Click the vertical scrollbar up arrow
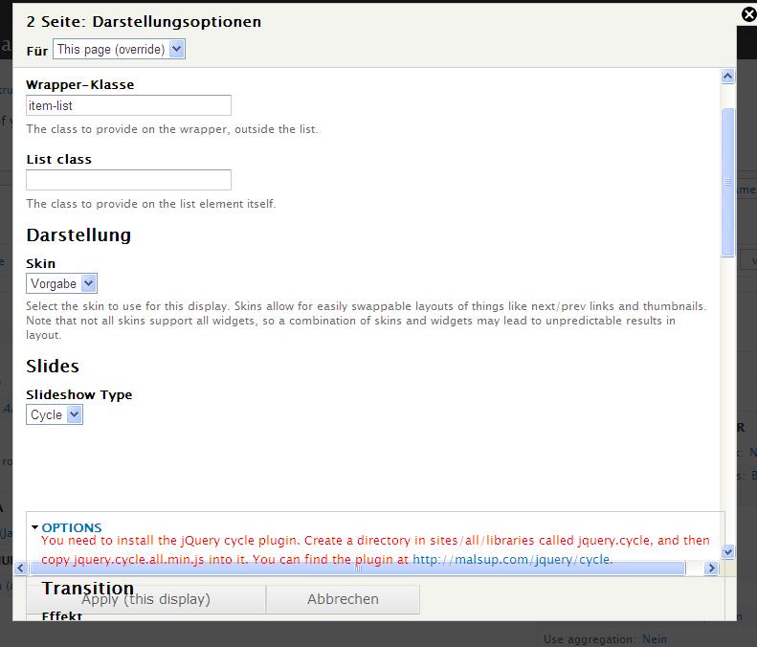This screenshot has width=757, height=647. point(727,77)
